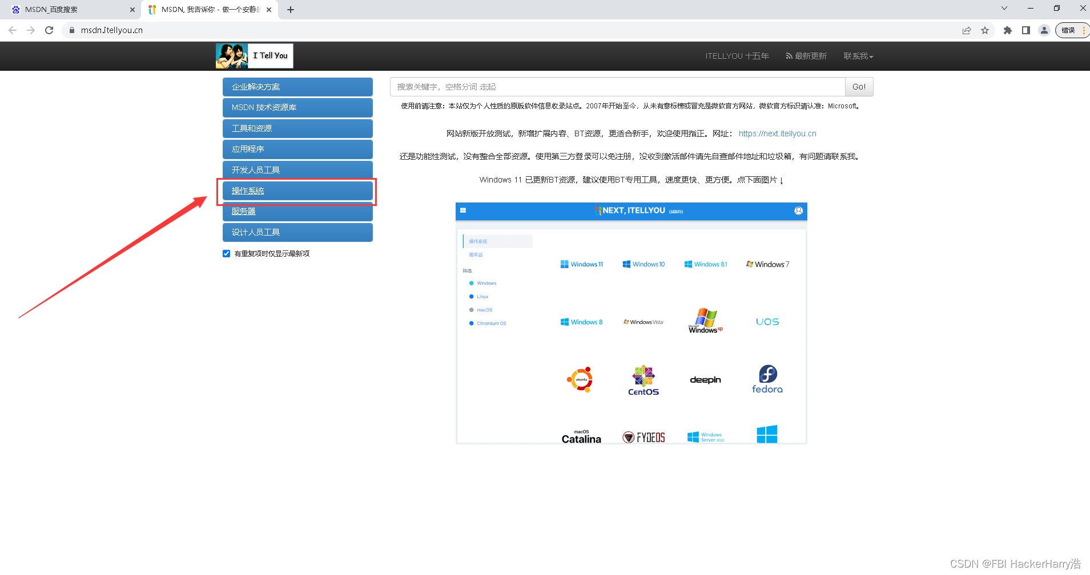Click the Go! search button
This screenshot has height=575, width=1090.
(x=859, y=87)
